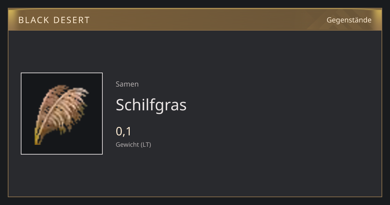
Task: Select the Samen category label
Action: click(127, 84)
